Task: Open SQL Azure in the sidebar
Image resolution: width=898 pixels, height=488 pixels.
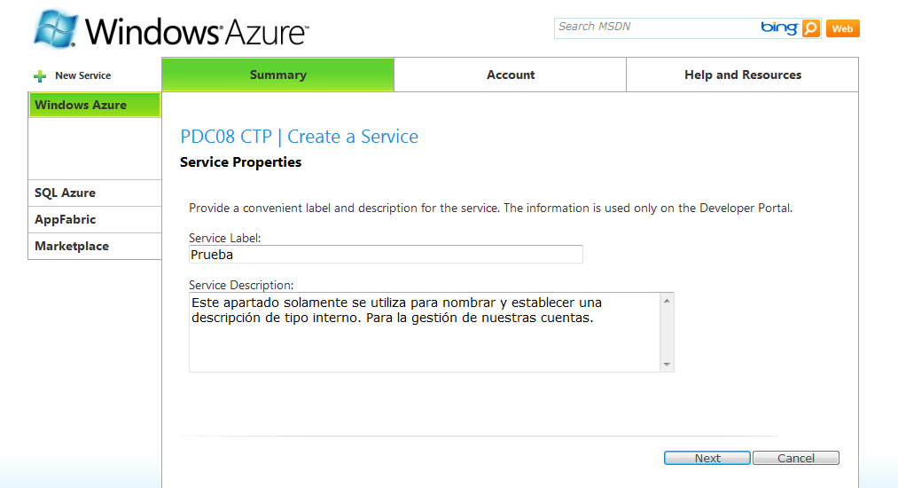Action: (95, 193)
